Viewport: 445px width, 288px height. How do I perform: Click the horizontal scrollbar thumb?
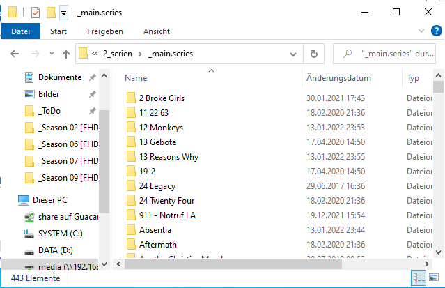tap(233, 264)
